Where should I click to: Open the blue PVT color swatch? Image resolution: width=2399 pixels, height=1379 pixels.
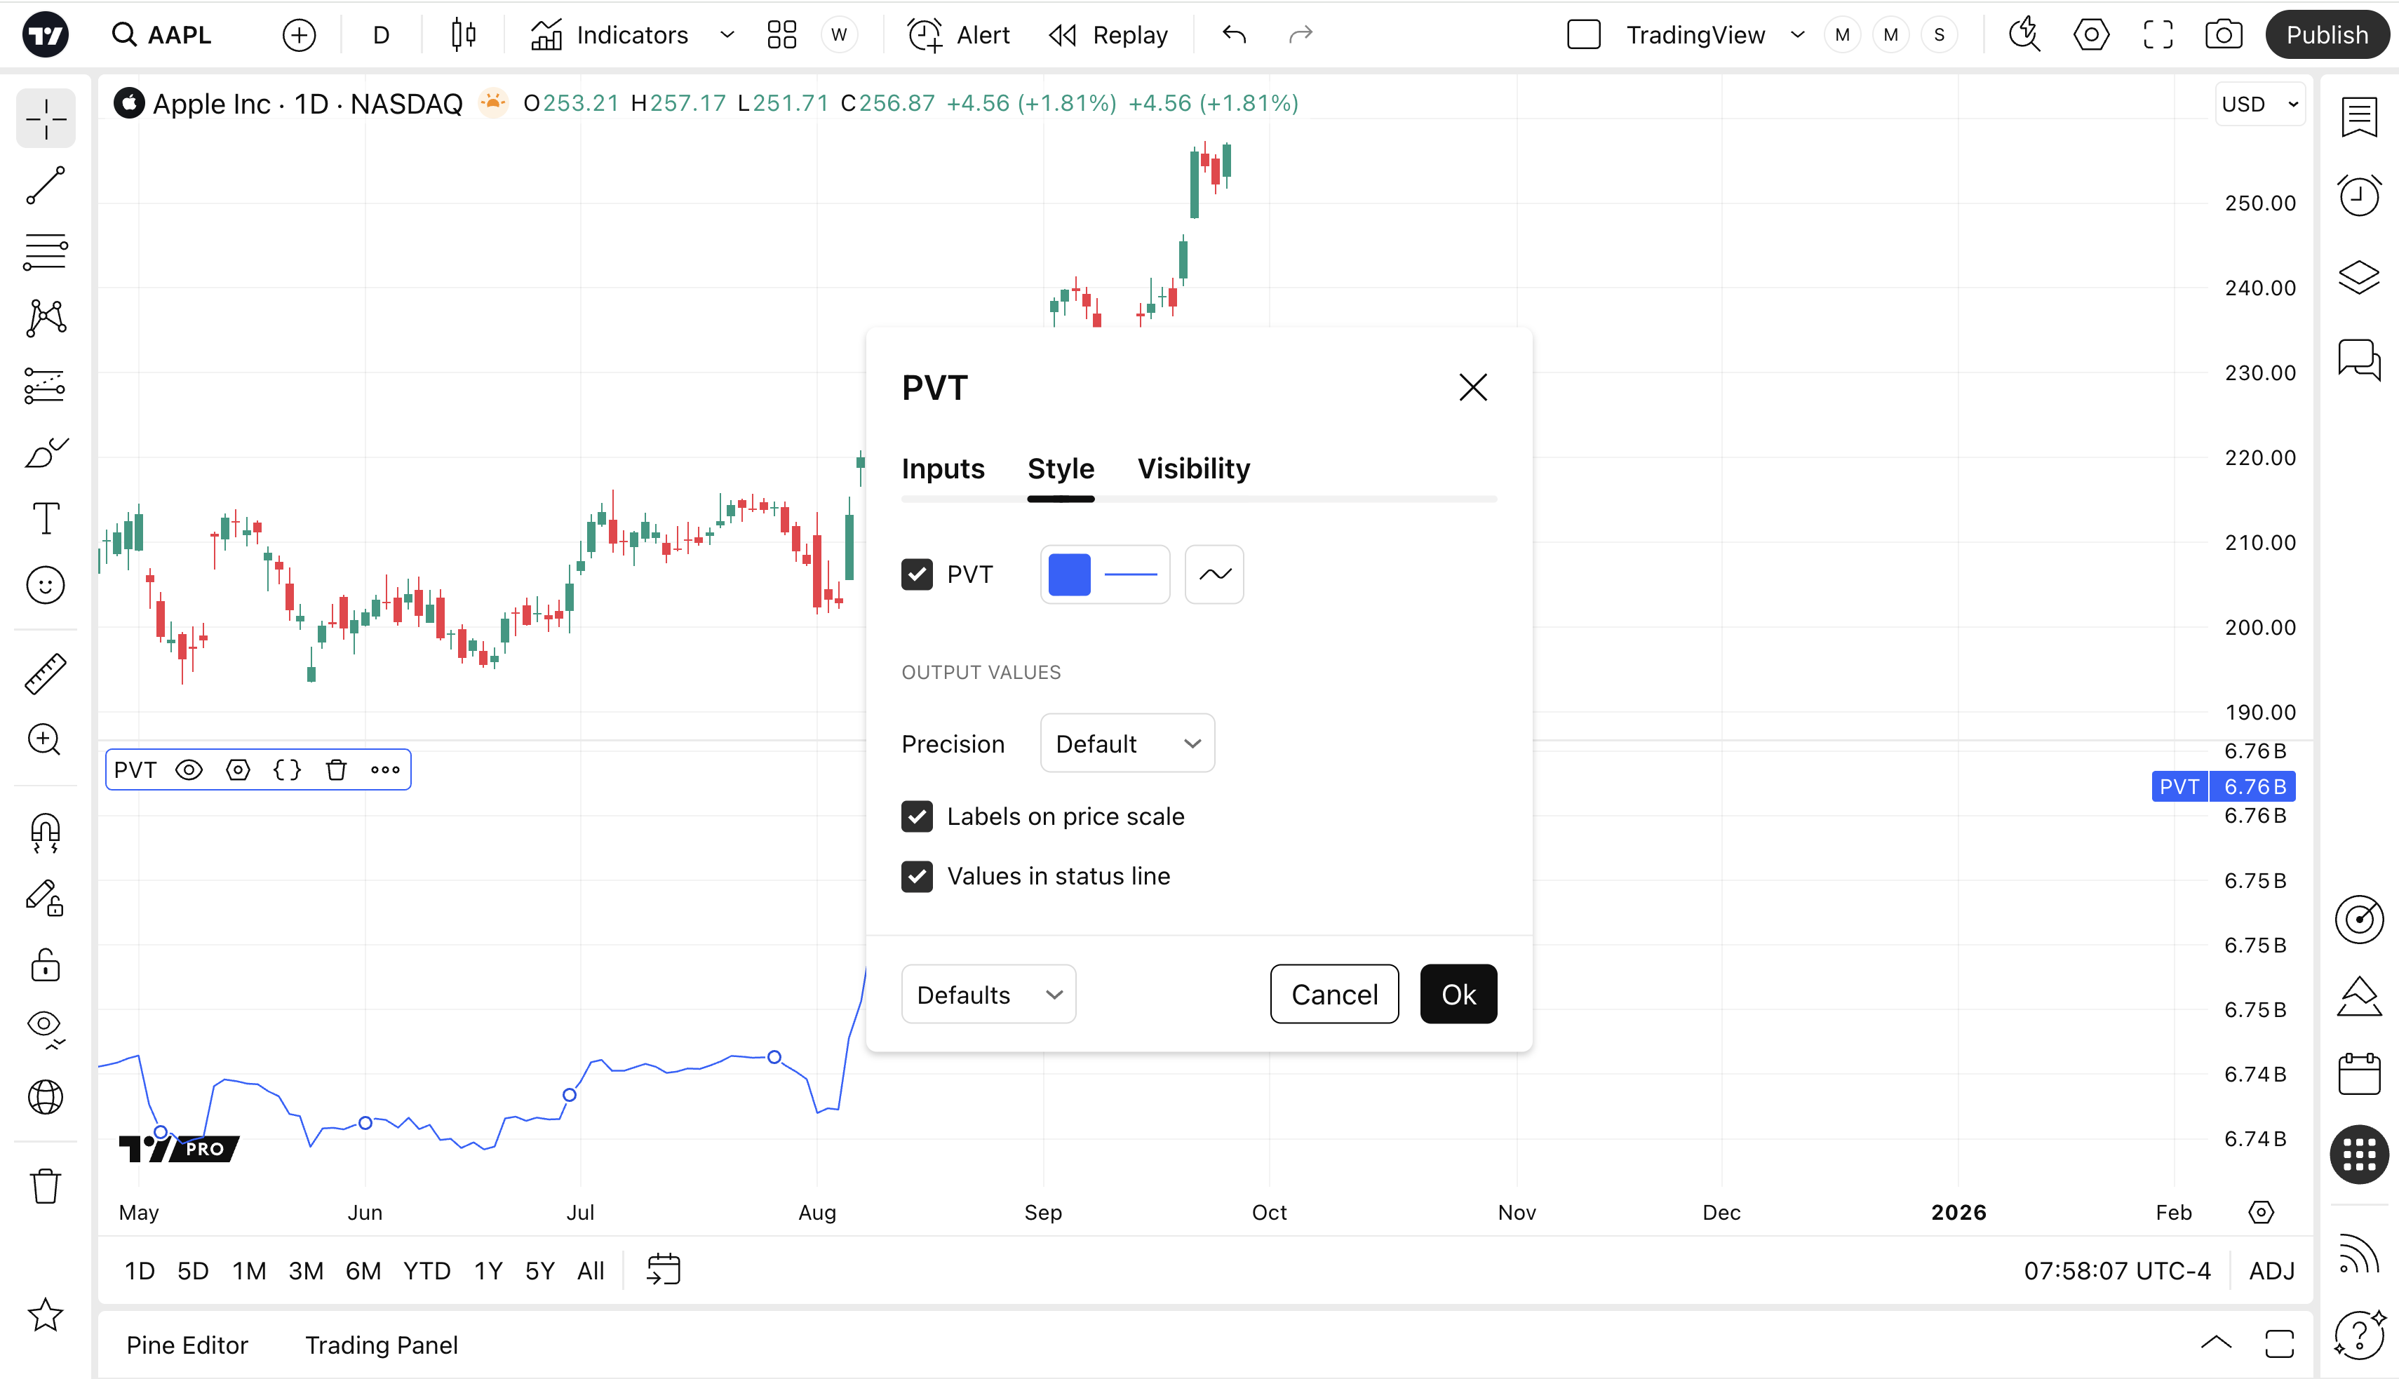[x=1069, y=574]
